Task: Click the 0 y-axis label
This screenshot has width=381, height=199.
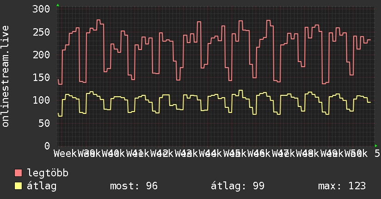Action: 47,146
